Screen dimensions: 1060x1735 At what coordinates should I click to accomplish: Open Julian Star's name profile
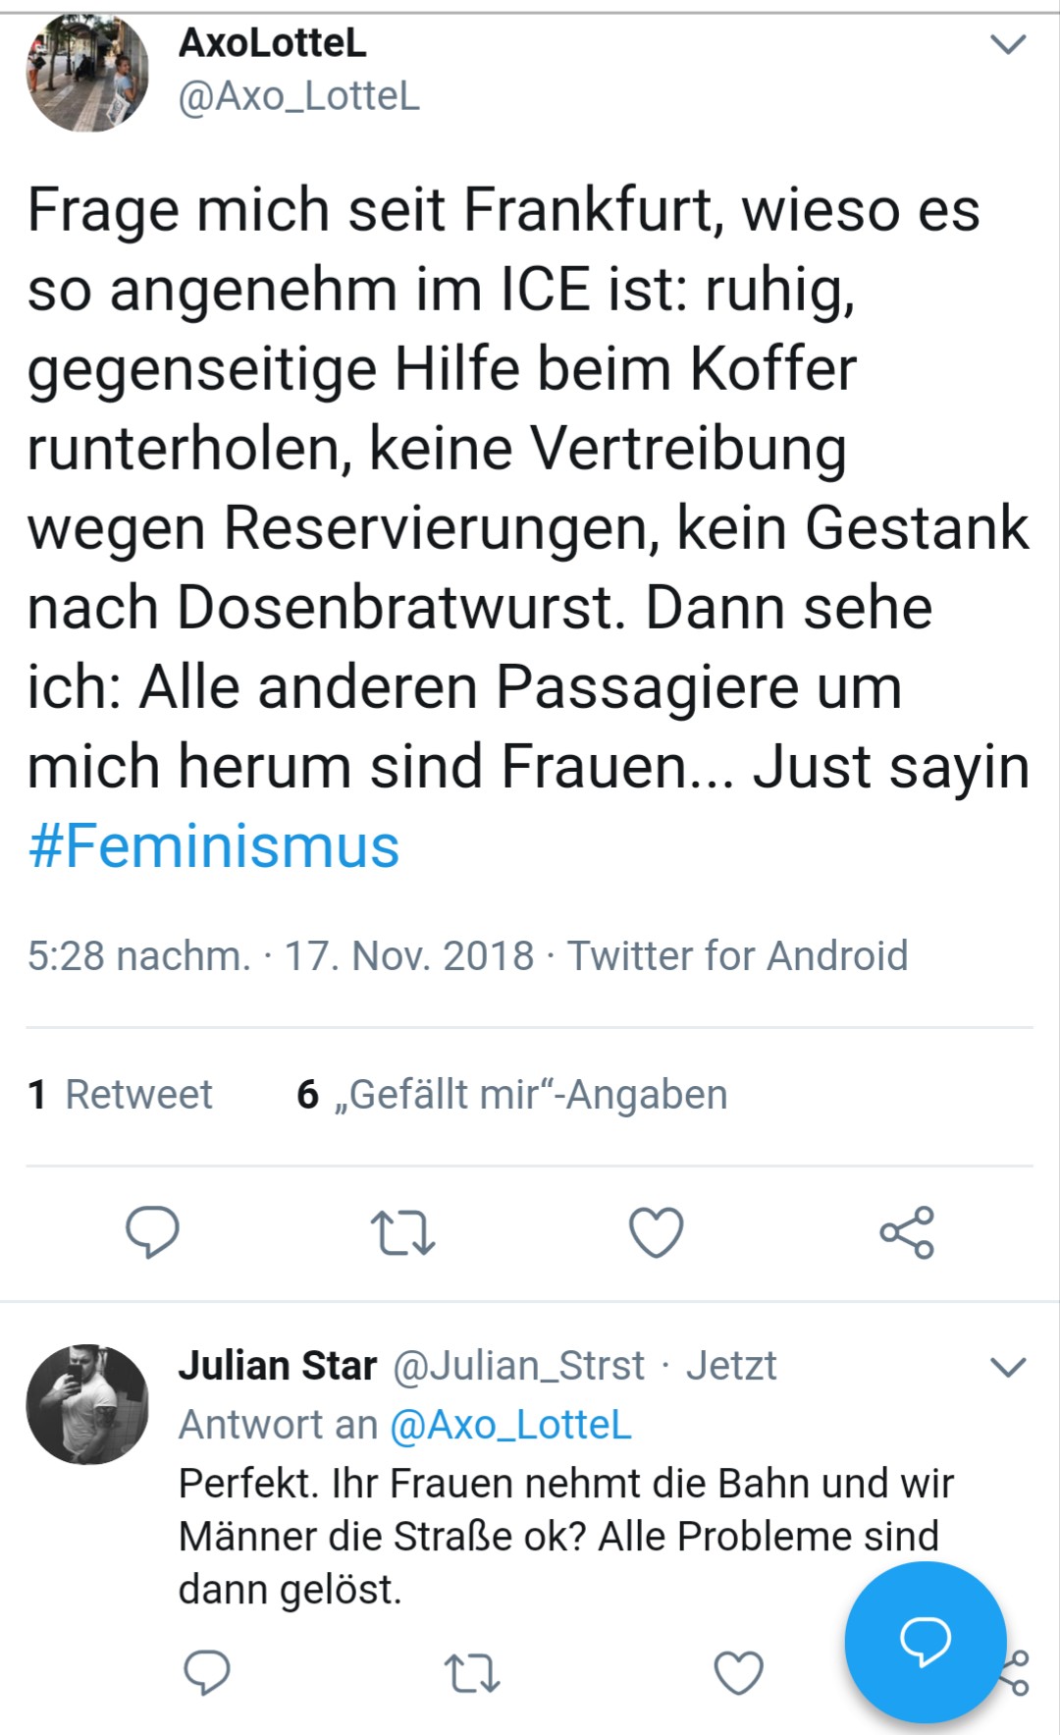click(278, 1365)
